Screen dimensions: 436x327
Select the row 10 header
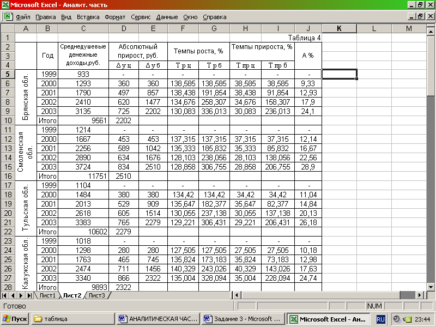(8, 120)
